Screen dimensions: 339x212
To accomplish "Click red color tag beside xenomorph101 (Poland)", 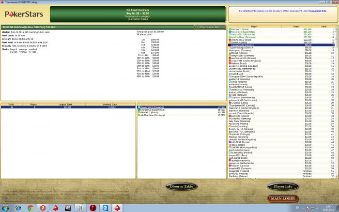I will (x=230, y=58).
